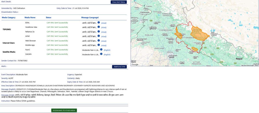The width and height of the screenshot is (259, 113).
Task: Select the small orange polygon near Rampur
Action: (195, 49)
